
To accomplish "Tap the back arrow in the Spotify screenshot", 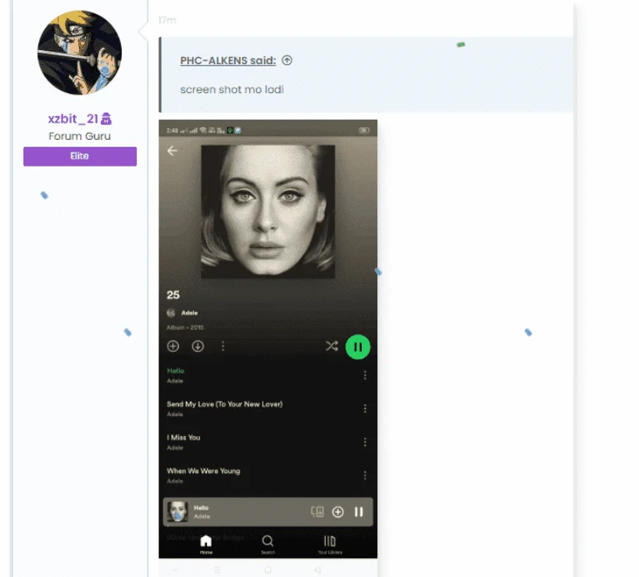I will coord(172,151).
